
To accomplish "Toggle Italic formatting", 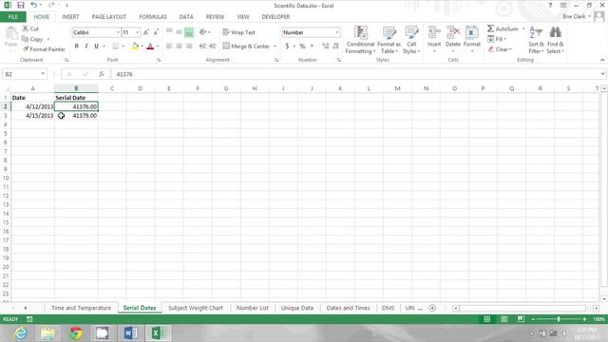I will pyautogui.click(x=86, y=47).
